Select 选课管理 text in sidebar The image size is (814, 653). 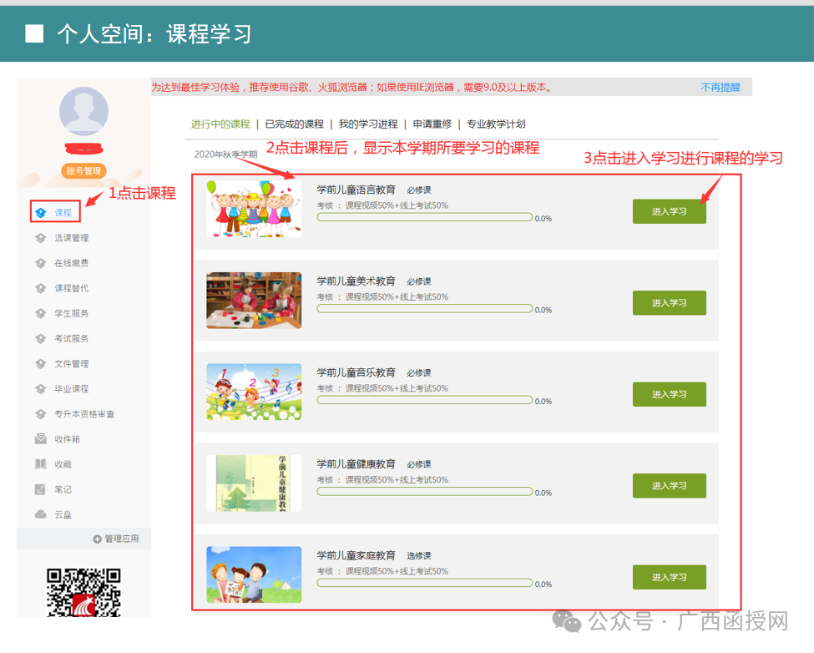pos(72,238)
